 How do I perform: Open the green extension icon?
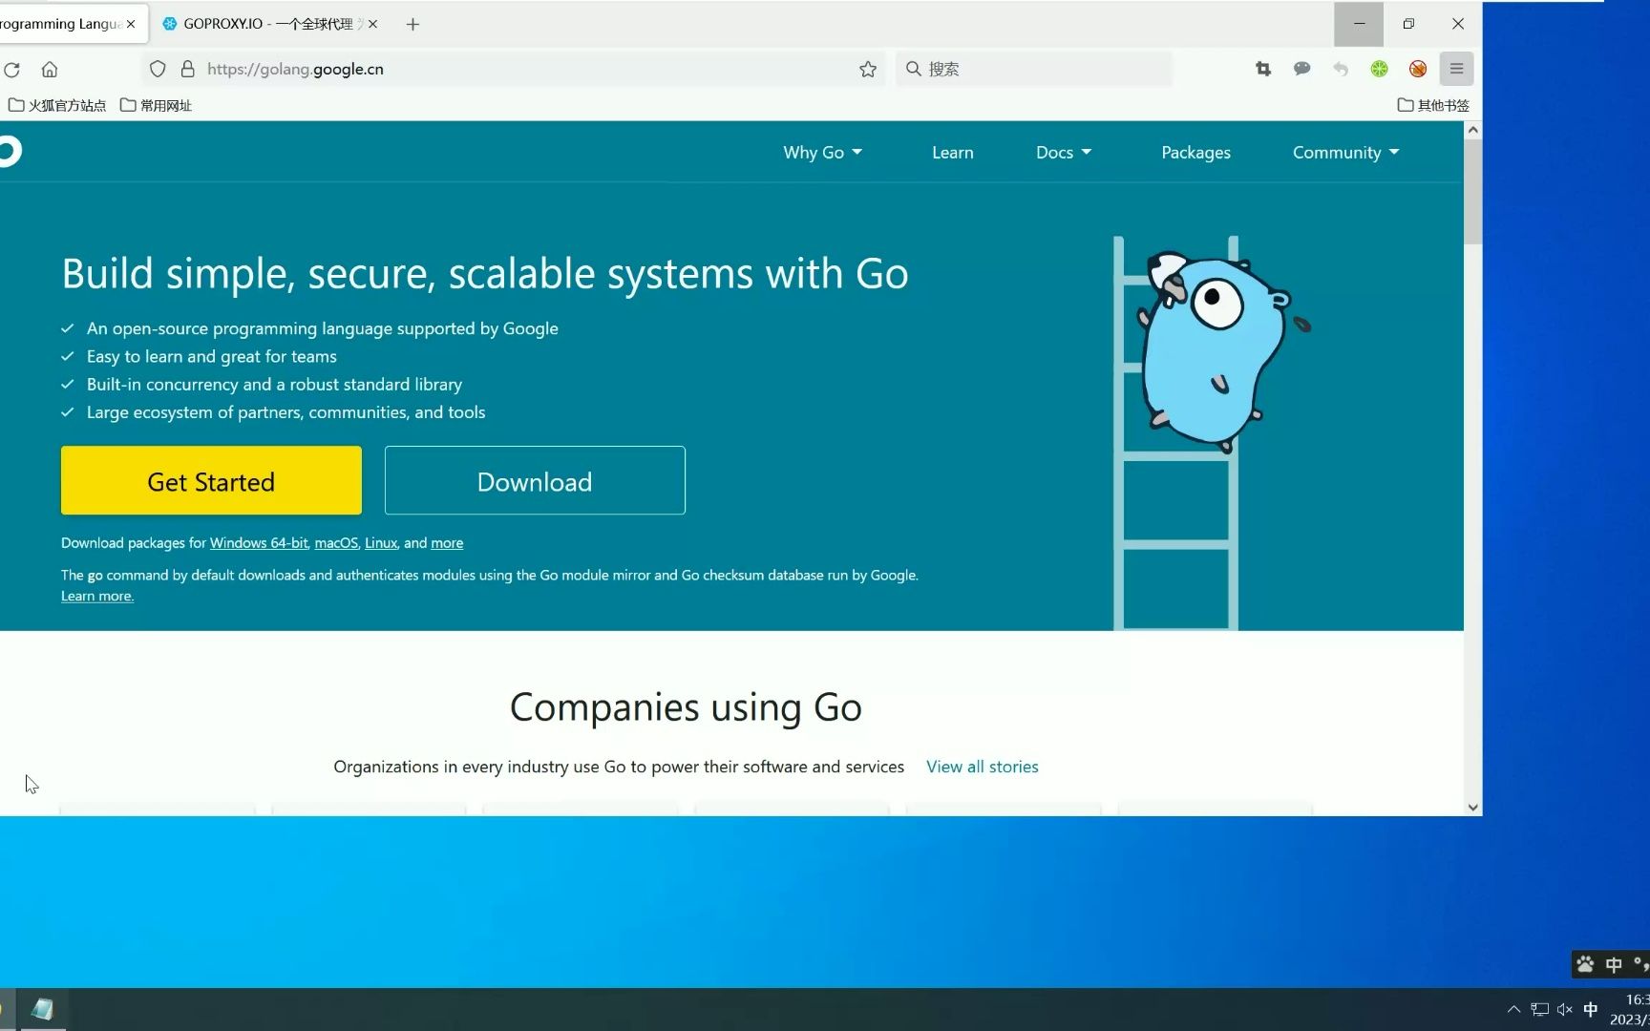click(1379, 69)
